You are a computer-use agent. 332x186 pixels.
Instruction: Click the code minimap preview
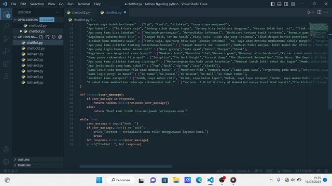click(x=319, y=29)
